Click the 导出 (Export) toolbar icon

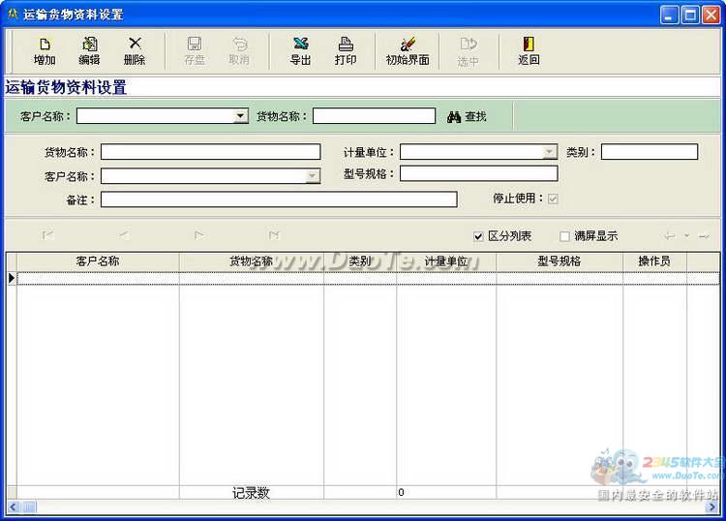[x=301, y=50]
